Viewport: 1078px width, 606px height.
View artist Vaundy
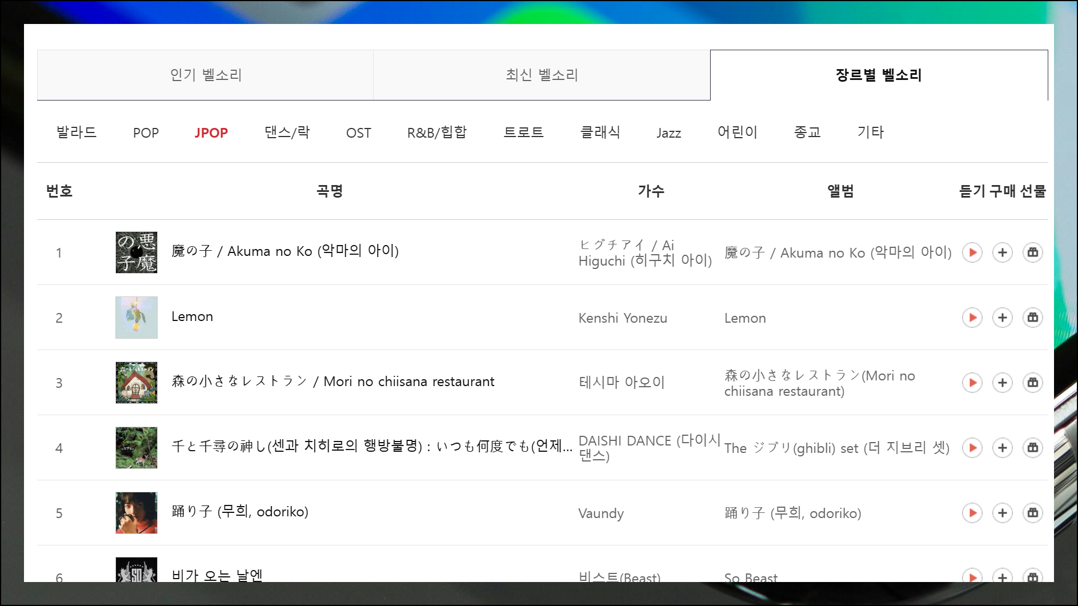point(601,513)
